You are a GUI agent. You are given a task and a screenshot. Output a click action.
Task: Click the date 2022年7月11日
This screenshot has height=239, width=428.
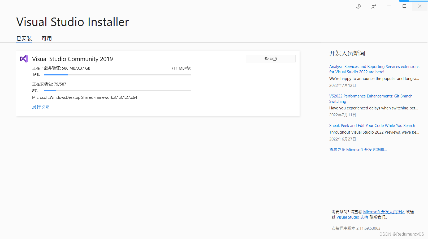tap(343, 115)
